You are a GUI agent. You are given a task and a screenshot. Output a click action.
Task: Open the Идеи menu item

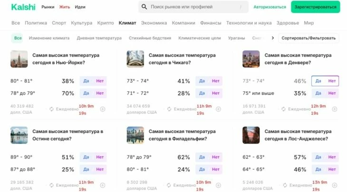coord(80,7)
